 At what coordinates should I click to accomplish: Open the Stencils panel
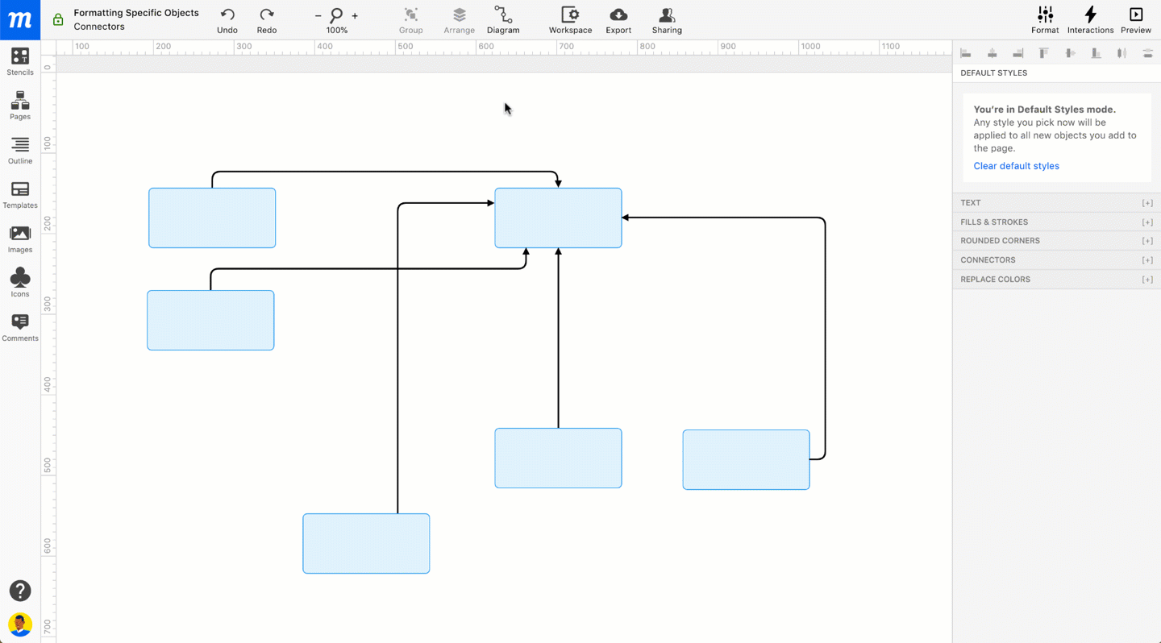20,61
